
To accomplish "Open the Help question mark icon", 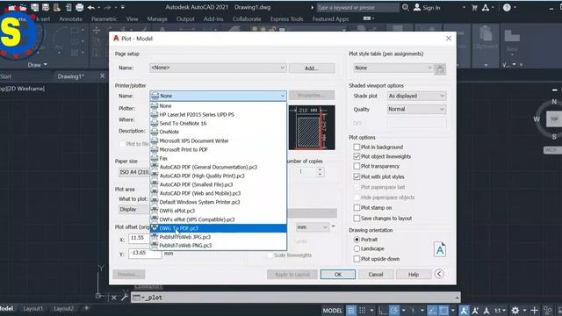I will pyautogui.click(x=507, y=7).
